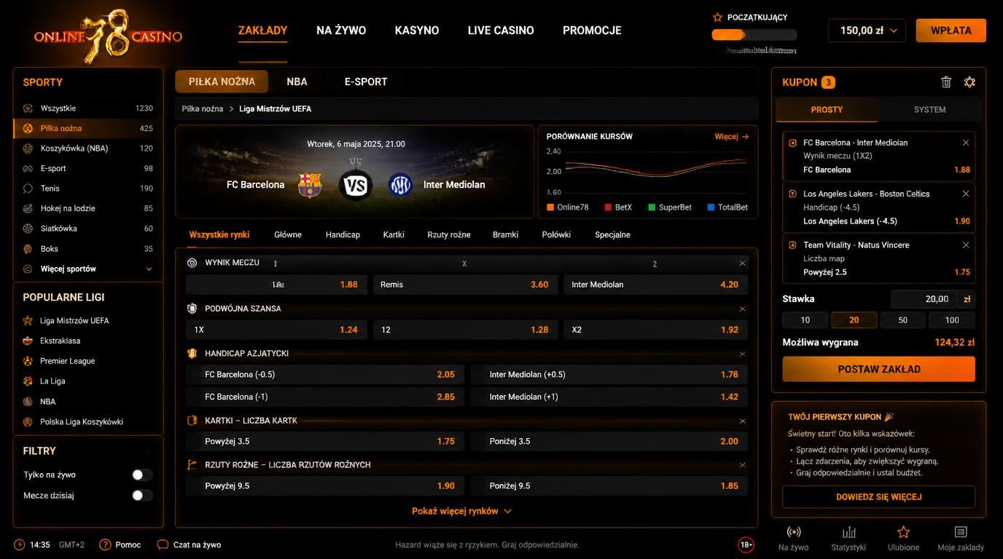Image resolution: width=1003 pixels, height=559 pixels.
Task: Open Pomoc help link
Action: tap(120, 544)
